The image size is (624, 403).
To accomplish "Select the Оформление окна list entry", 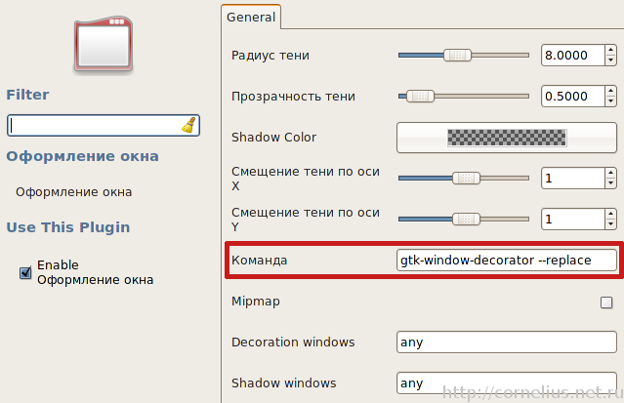I will [x=74, y=192].
